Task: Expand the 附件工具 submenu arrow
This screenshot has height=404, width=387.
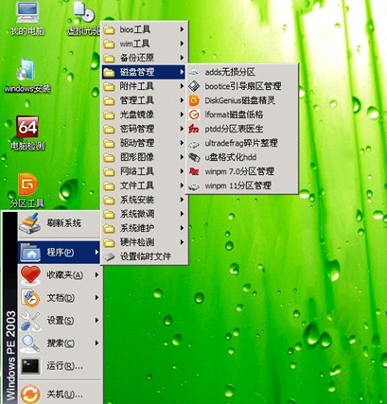Action: click(182, 86)
